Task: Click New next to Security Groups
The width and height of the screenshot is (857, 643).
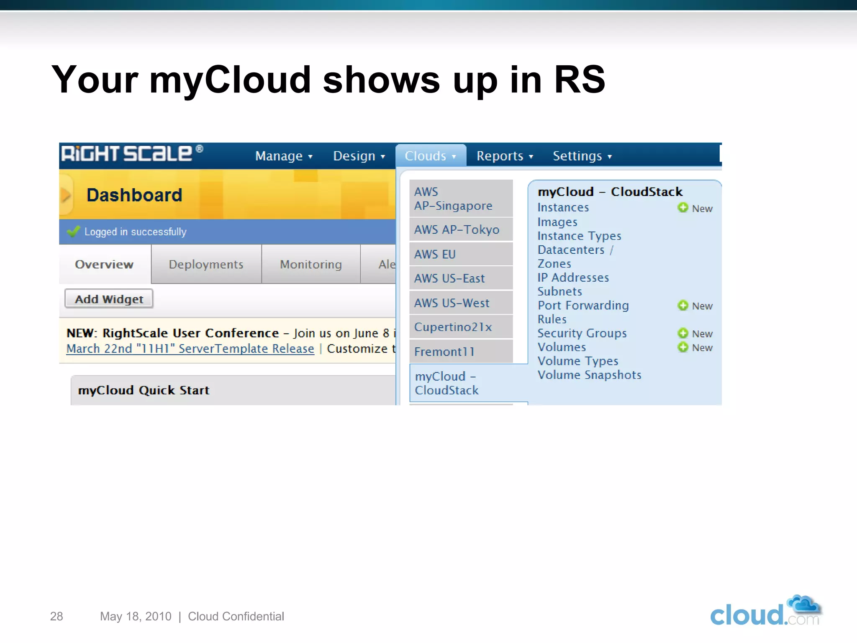Action: tap(702, 334)
